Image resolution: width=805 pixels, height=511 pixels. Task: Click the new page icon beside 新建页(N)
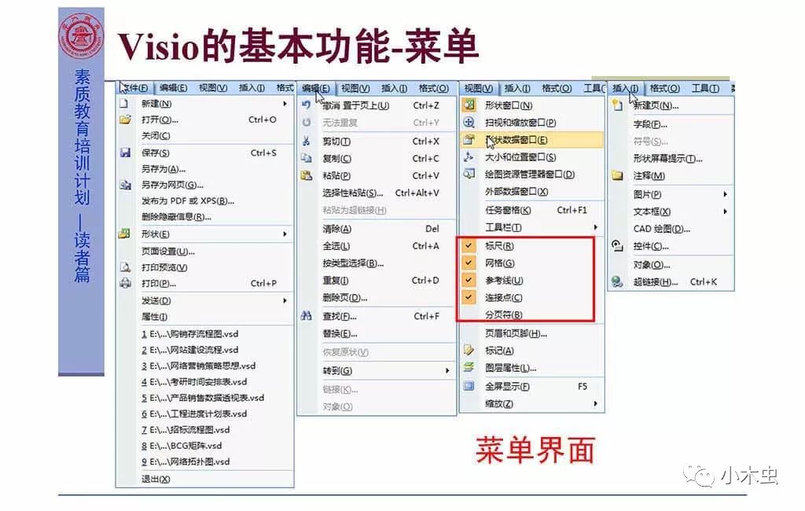click(x=618, y=105)
